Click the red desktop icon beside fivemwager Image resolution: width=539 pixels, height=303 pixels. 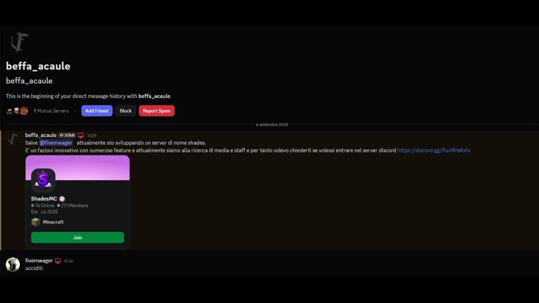tap(58, 261)
